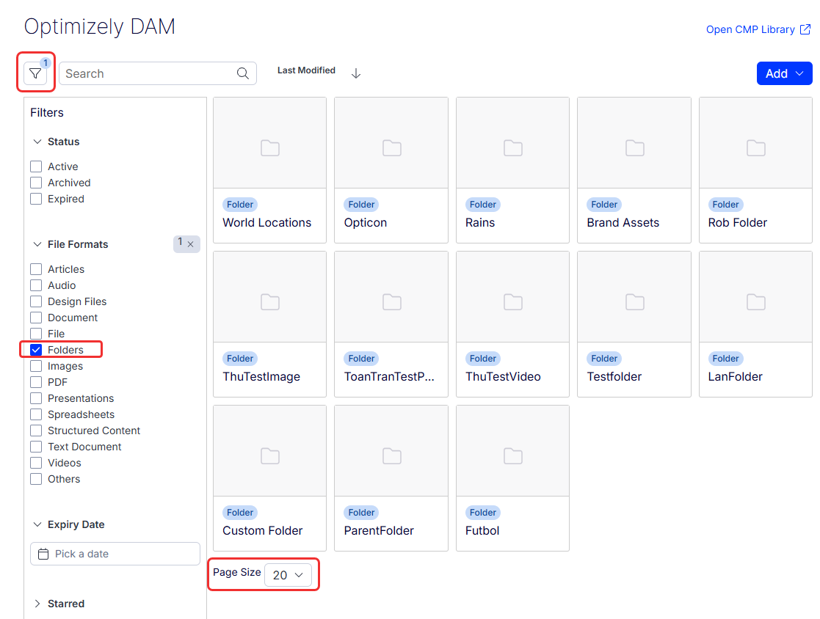820x619 pixels.
Task: Check the Design Files checkbox
Action: [36, 301]
